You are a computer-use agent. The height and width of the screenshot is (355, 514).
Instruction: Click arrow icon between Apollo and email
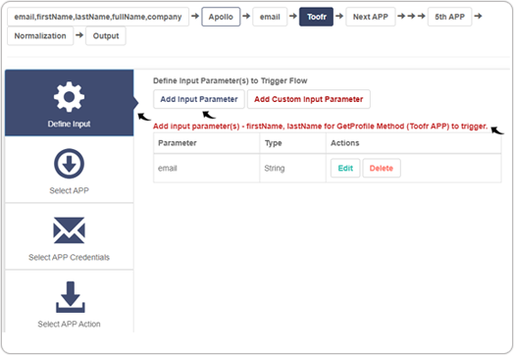[246, 16]
